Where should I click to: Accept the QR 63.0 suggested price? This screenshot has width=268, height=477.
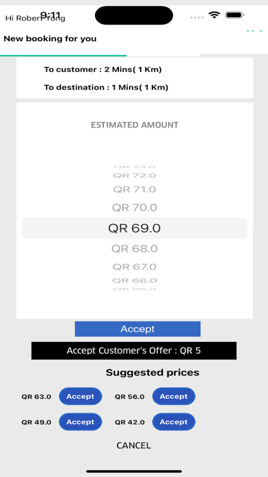point(81,396)
